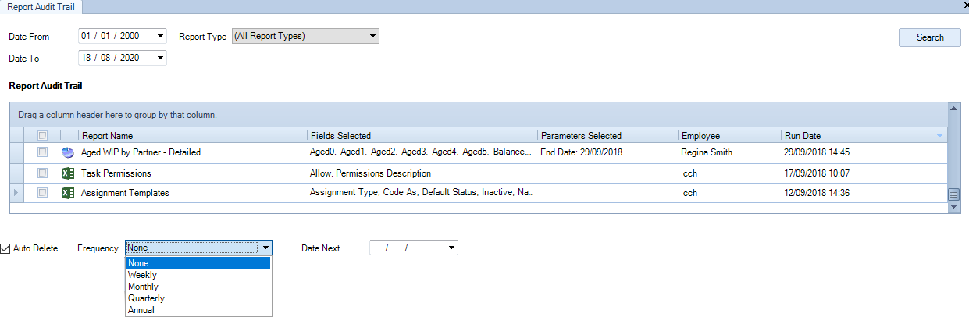Image resolution: width=969 pixels, height=321 pixels.
Task: Tick the checkbox for Assignment Templates row
Action: [x=43, y=193]
